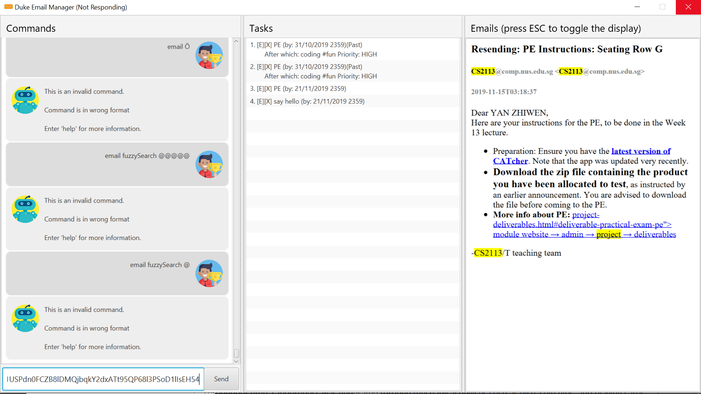Select task 3 PE by 21/11/2019
Image resolution: width=701 pixels, height=394 pixels.
[298, 89]
